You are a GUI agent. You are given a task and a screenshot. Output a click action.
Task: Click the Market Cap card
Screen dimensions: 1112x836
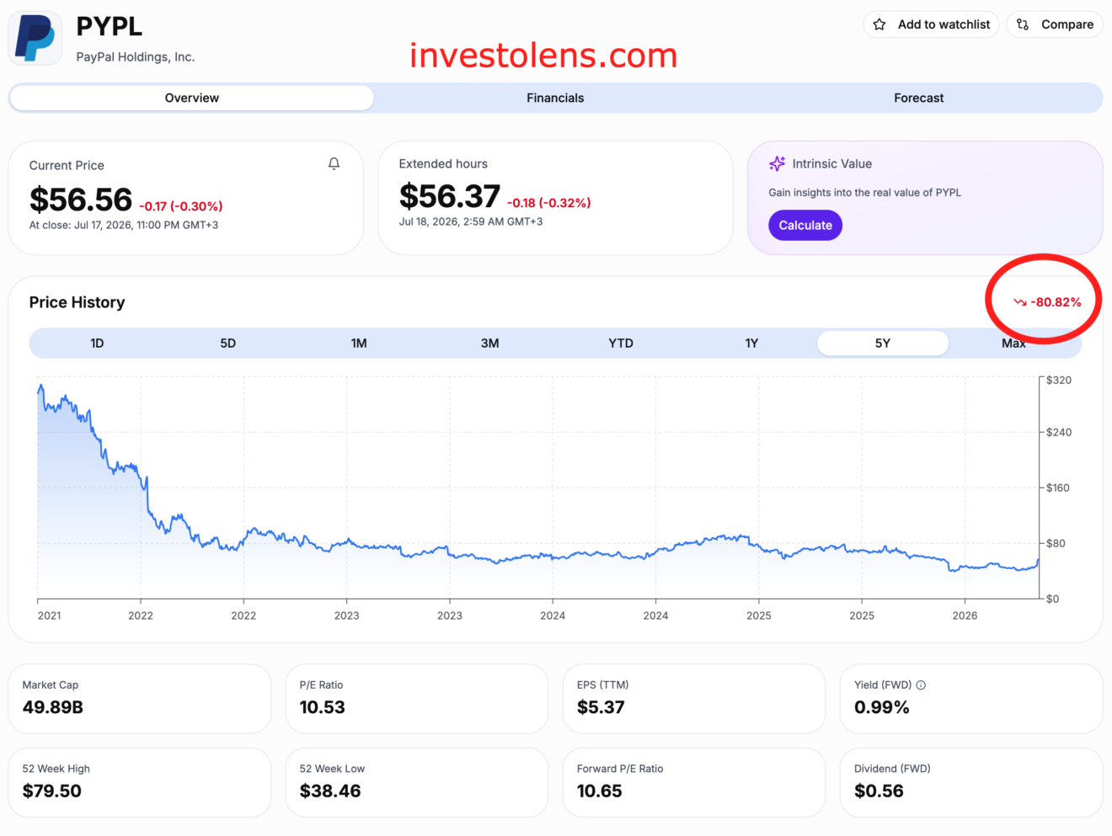click(140, 699)
